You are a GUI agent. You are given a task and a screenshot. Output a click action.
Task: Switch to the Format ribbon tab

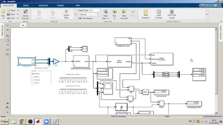point(60,6)
